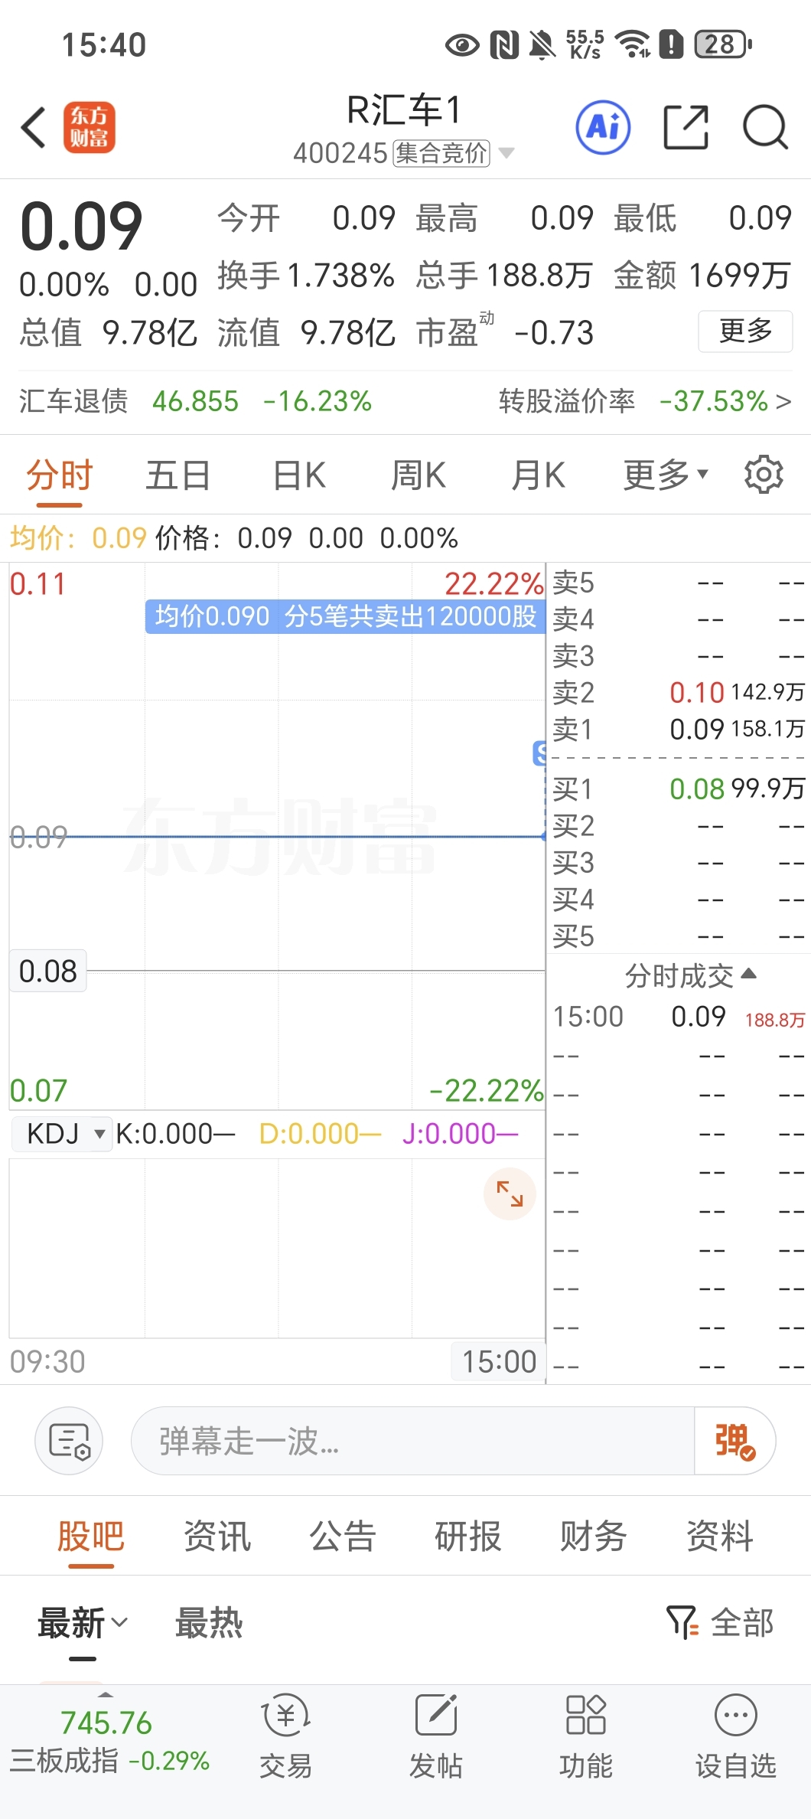Tap the 弹幕走一波 input field
811x1819 pixels.
click(x=413, y=1441)
